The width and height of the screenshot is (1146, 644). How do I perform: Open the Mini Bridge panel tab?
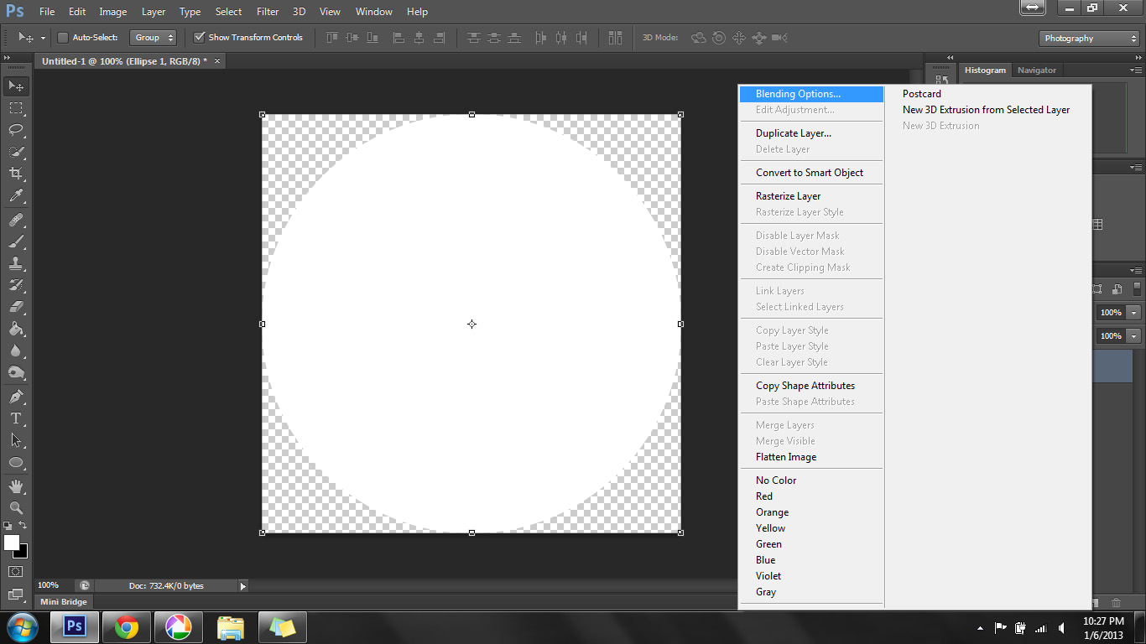coord(64,602)
